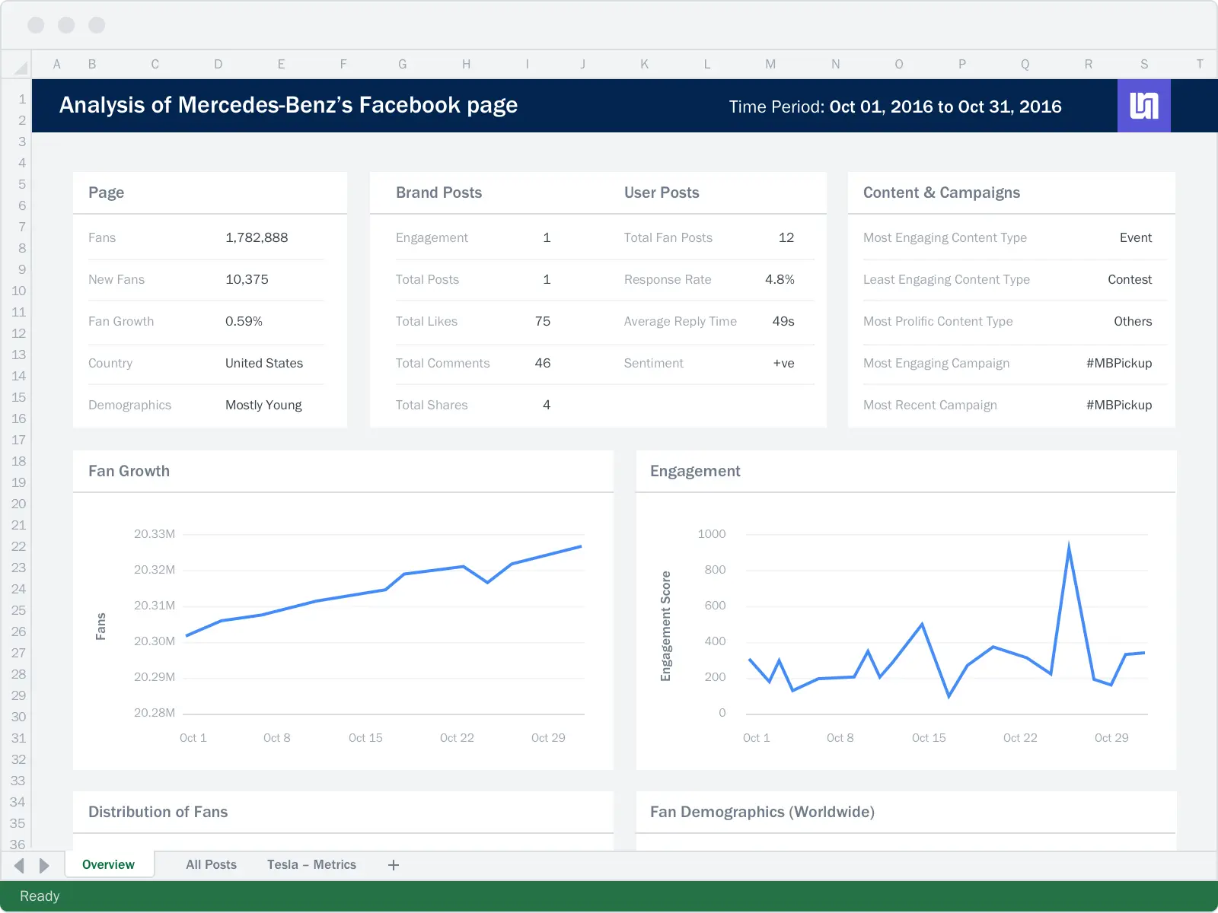Click the Fan Growth chart heading
This screenshot has width=1218, height=913.
(x=129, y=471)
